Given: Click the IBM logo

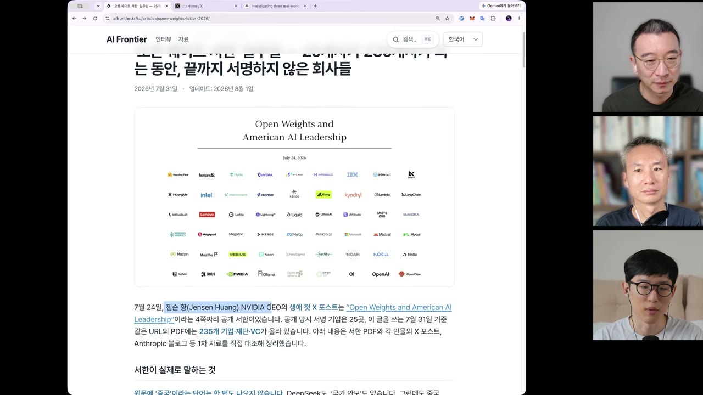Looking at the screenshot, I should pos(353,174).
